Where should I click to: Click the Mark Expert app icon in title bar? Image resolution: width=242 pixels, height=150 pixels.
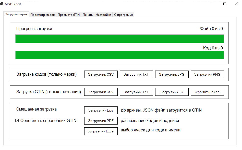click(2, 4)
